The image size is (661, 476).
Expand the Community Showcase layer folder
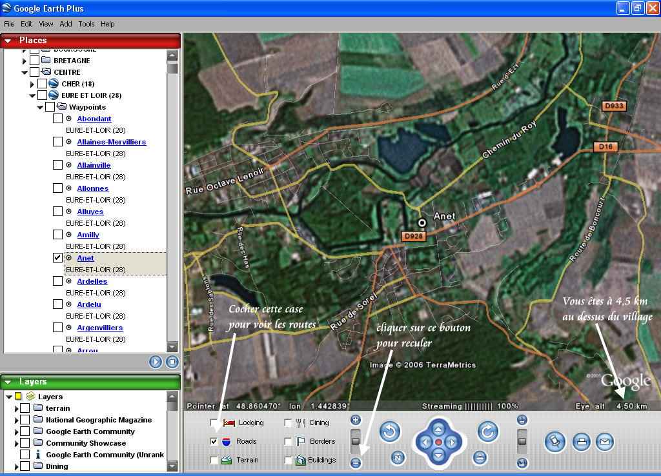16,443
